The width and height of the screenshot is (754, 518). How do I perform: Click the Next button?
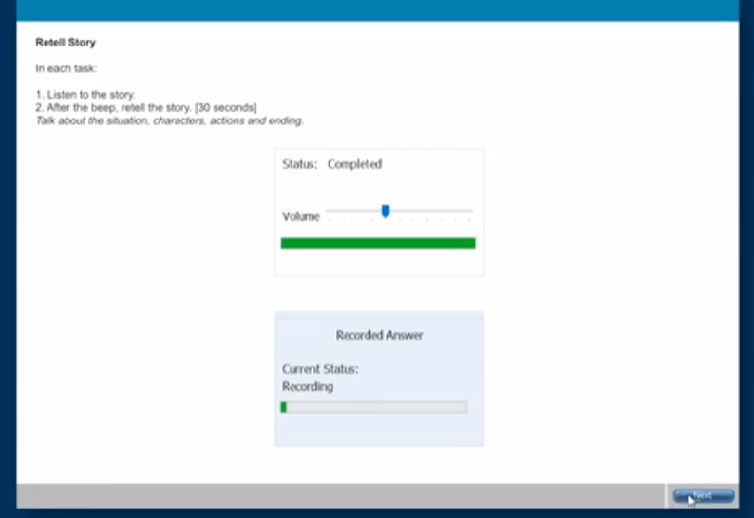703,495
